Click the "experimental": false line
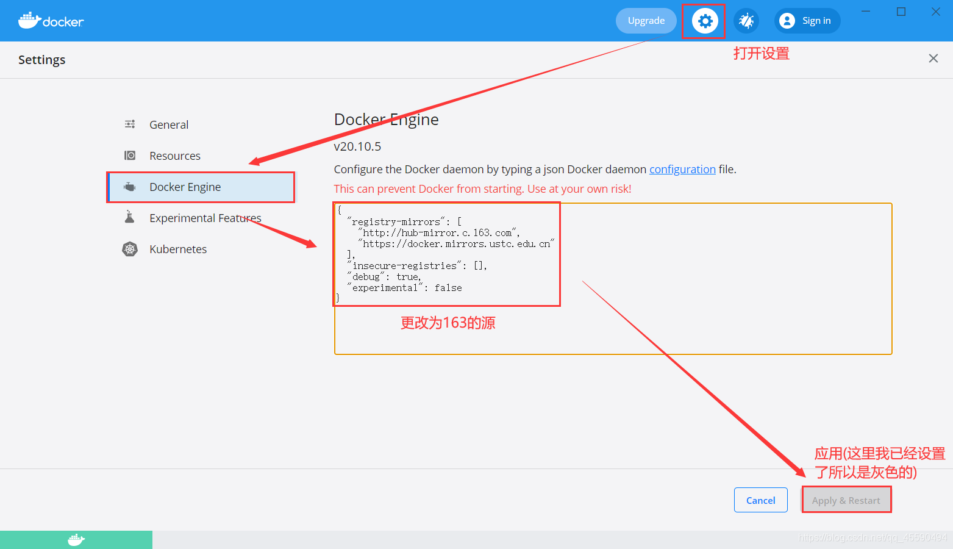Image resolution: width=953 pixels, height=549 pixels. (x=405, y=288)
